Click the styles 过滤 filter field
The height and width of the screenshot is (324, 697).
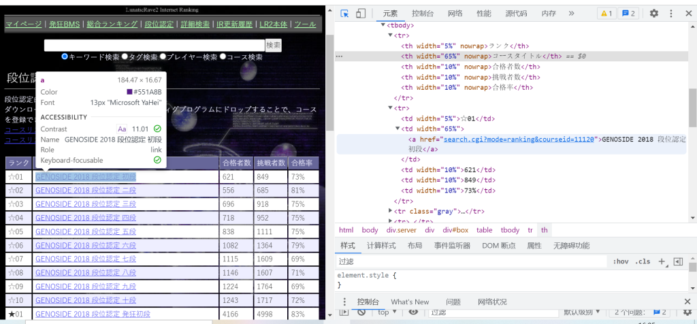point(470,261)
